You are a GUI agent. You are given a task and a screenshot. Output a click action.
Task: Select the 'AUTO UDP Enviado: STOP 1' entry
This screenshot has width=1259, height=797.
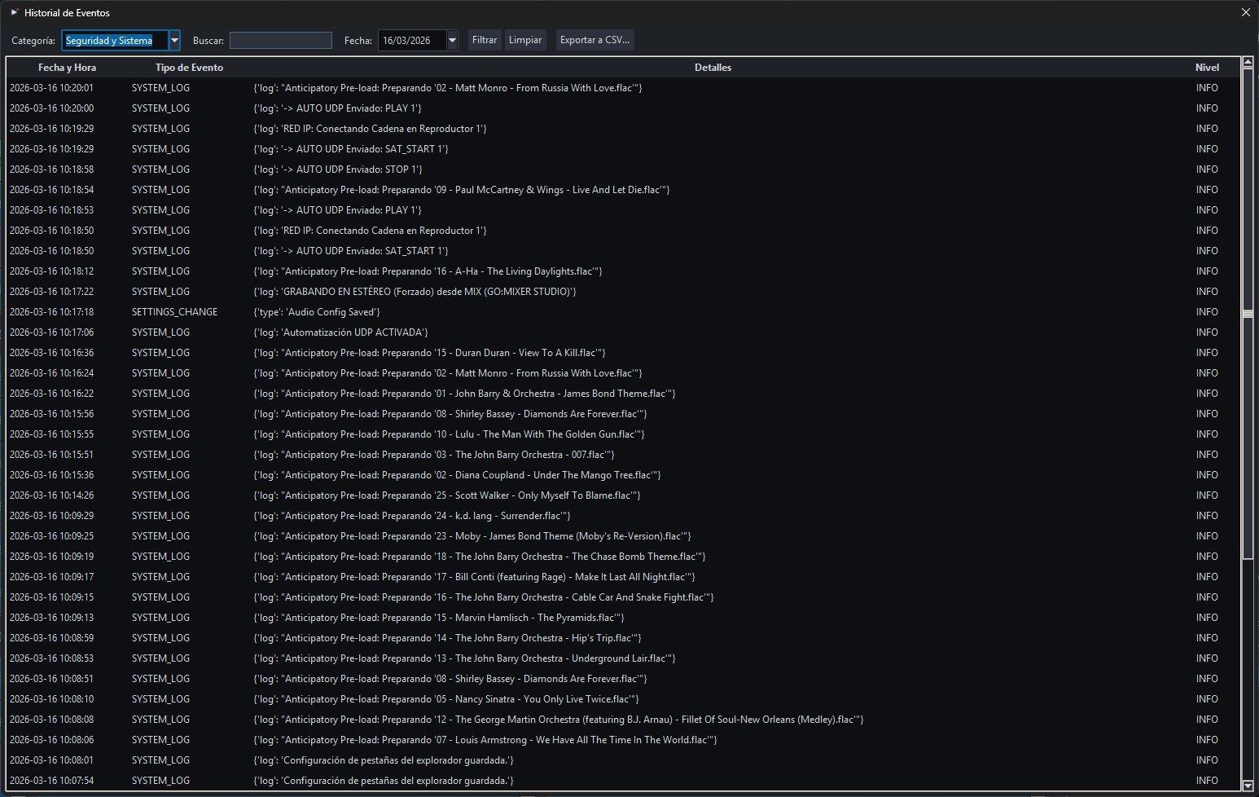coord(623,170)
